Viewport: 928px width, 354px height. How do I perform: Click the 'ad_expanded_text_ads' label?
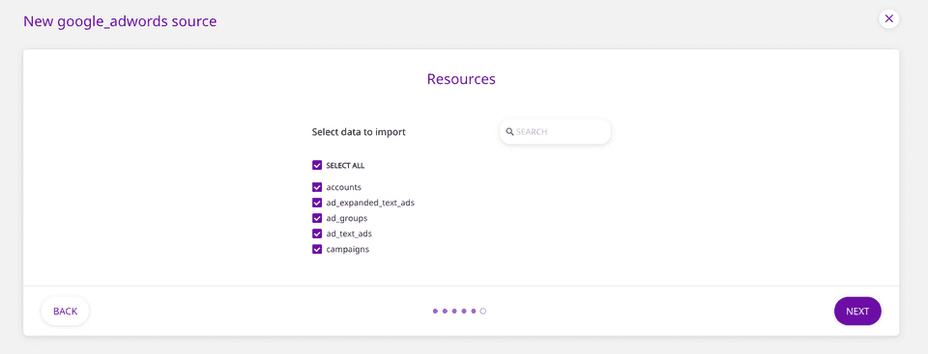[x=370, y=203]
